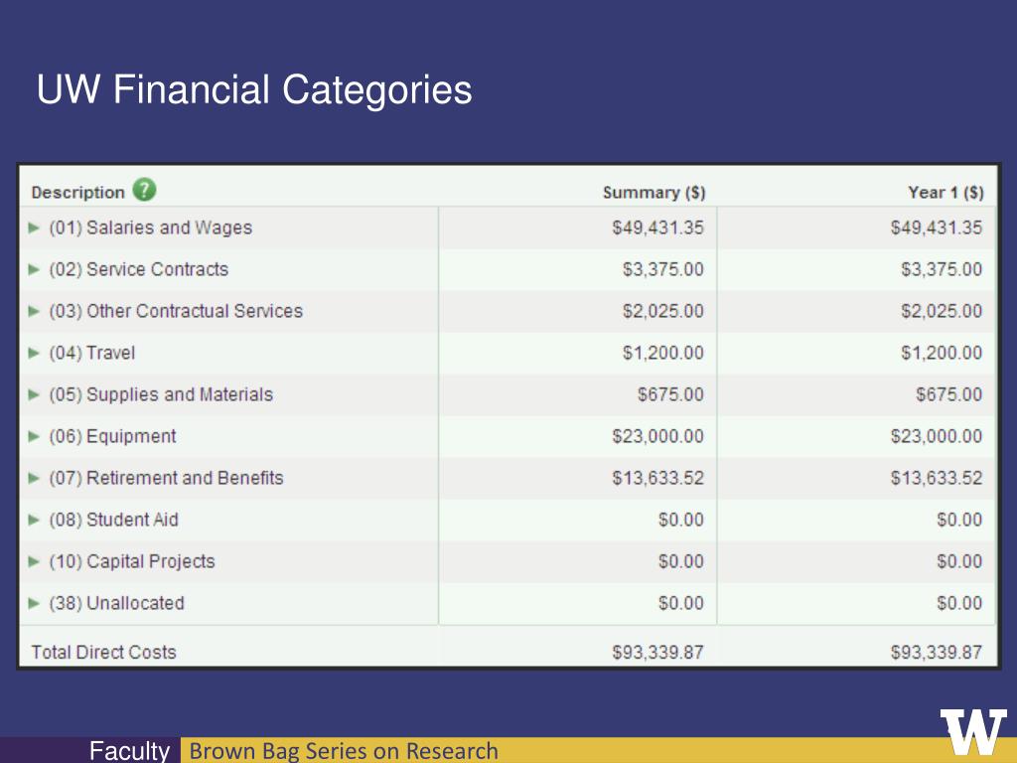Viewport: 1017px width, 763px height.
Task: Expand the Capital Projects row
Action: 35,562
